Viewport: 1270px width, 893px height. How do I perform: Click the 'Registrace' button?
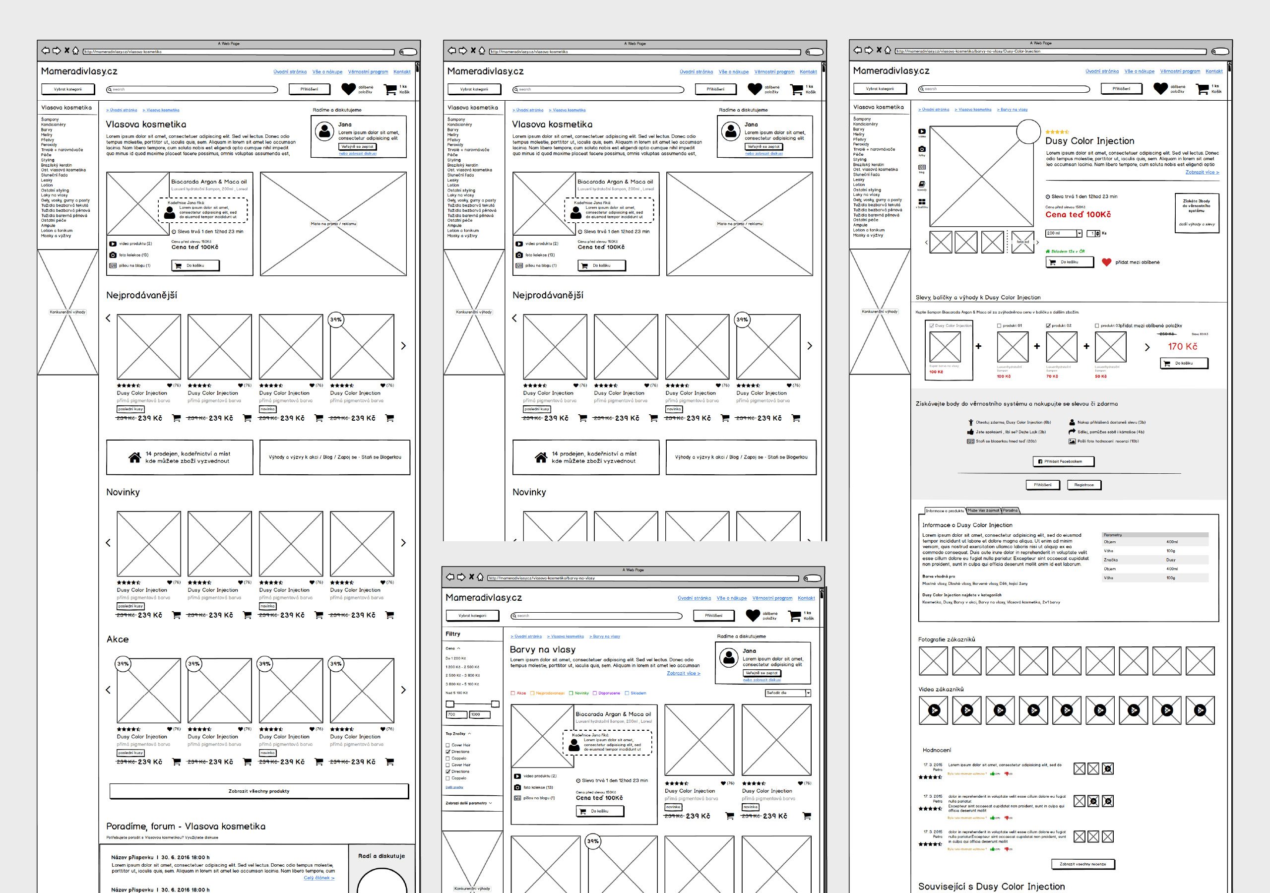point(1083,485)
